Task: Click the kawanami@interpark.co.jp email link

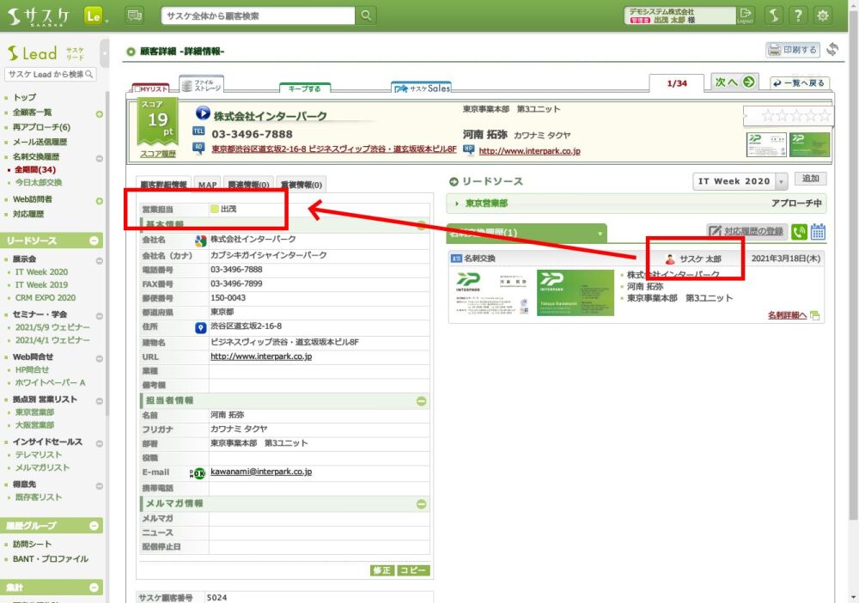Action: (261, 472)
